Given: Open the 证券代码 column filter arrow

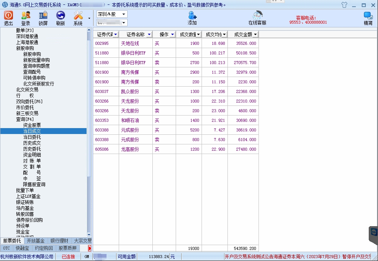Looking at the screenshot, I should coord(116,34).
